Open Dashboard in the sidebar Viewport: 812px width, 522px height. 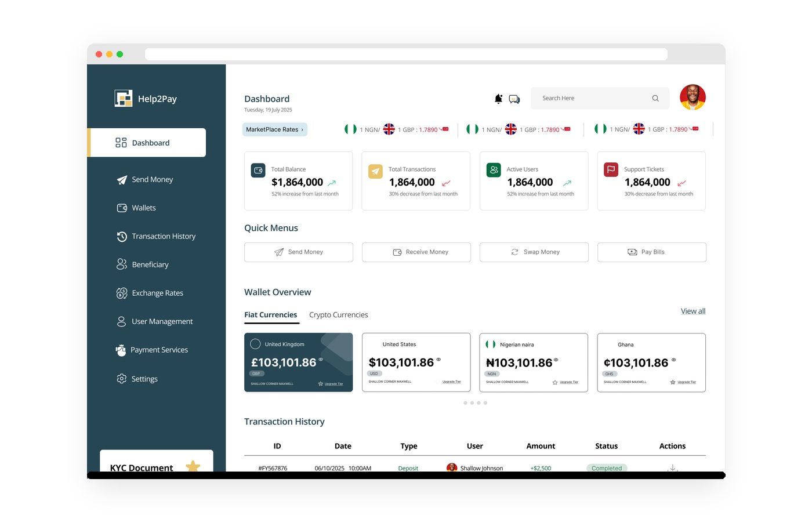147,143
